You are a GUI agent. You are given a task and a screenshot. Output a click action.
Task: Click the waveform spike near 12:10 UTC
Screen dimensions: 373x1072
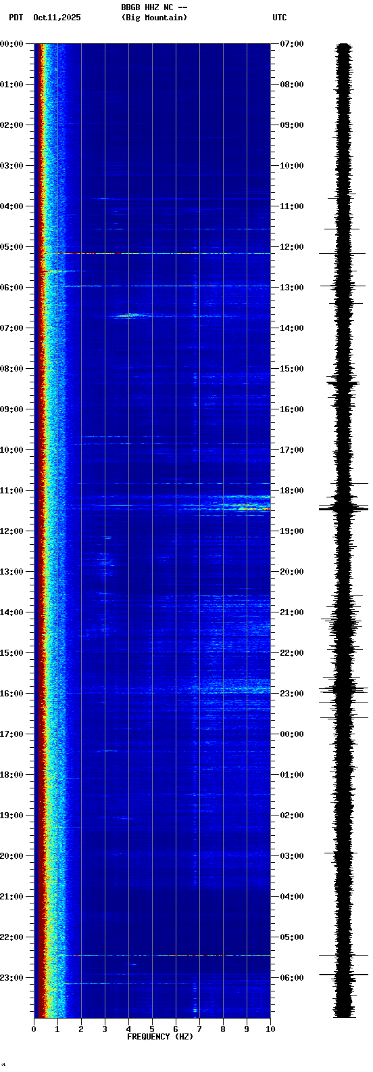(343, 254)
